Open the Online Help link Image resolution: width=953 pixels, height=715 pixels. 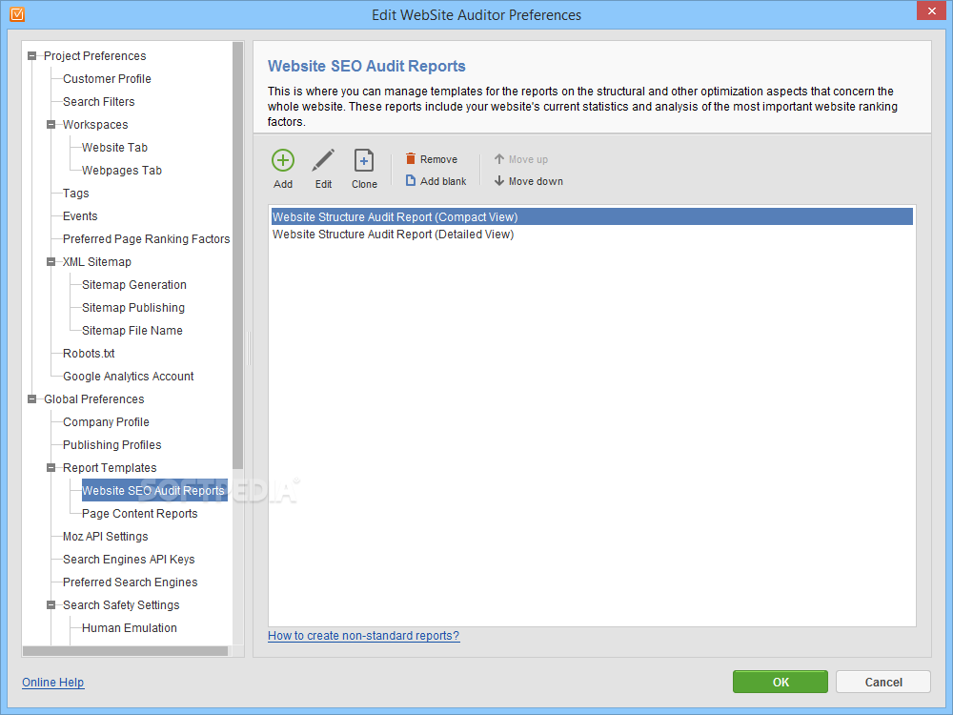[52, 683]
